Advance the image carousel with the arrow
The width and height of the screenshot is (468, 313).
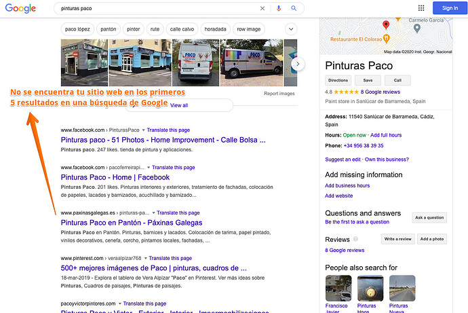click(x=298, y=64)
